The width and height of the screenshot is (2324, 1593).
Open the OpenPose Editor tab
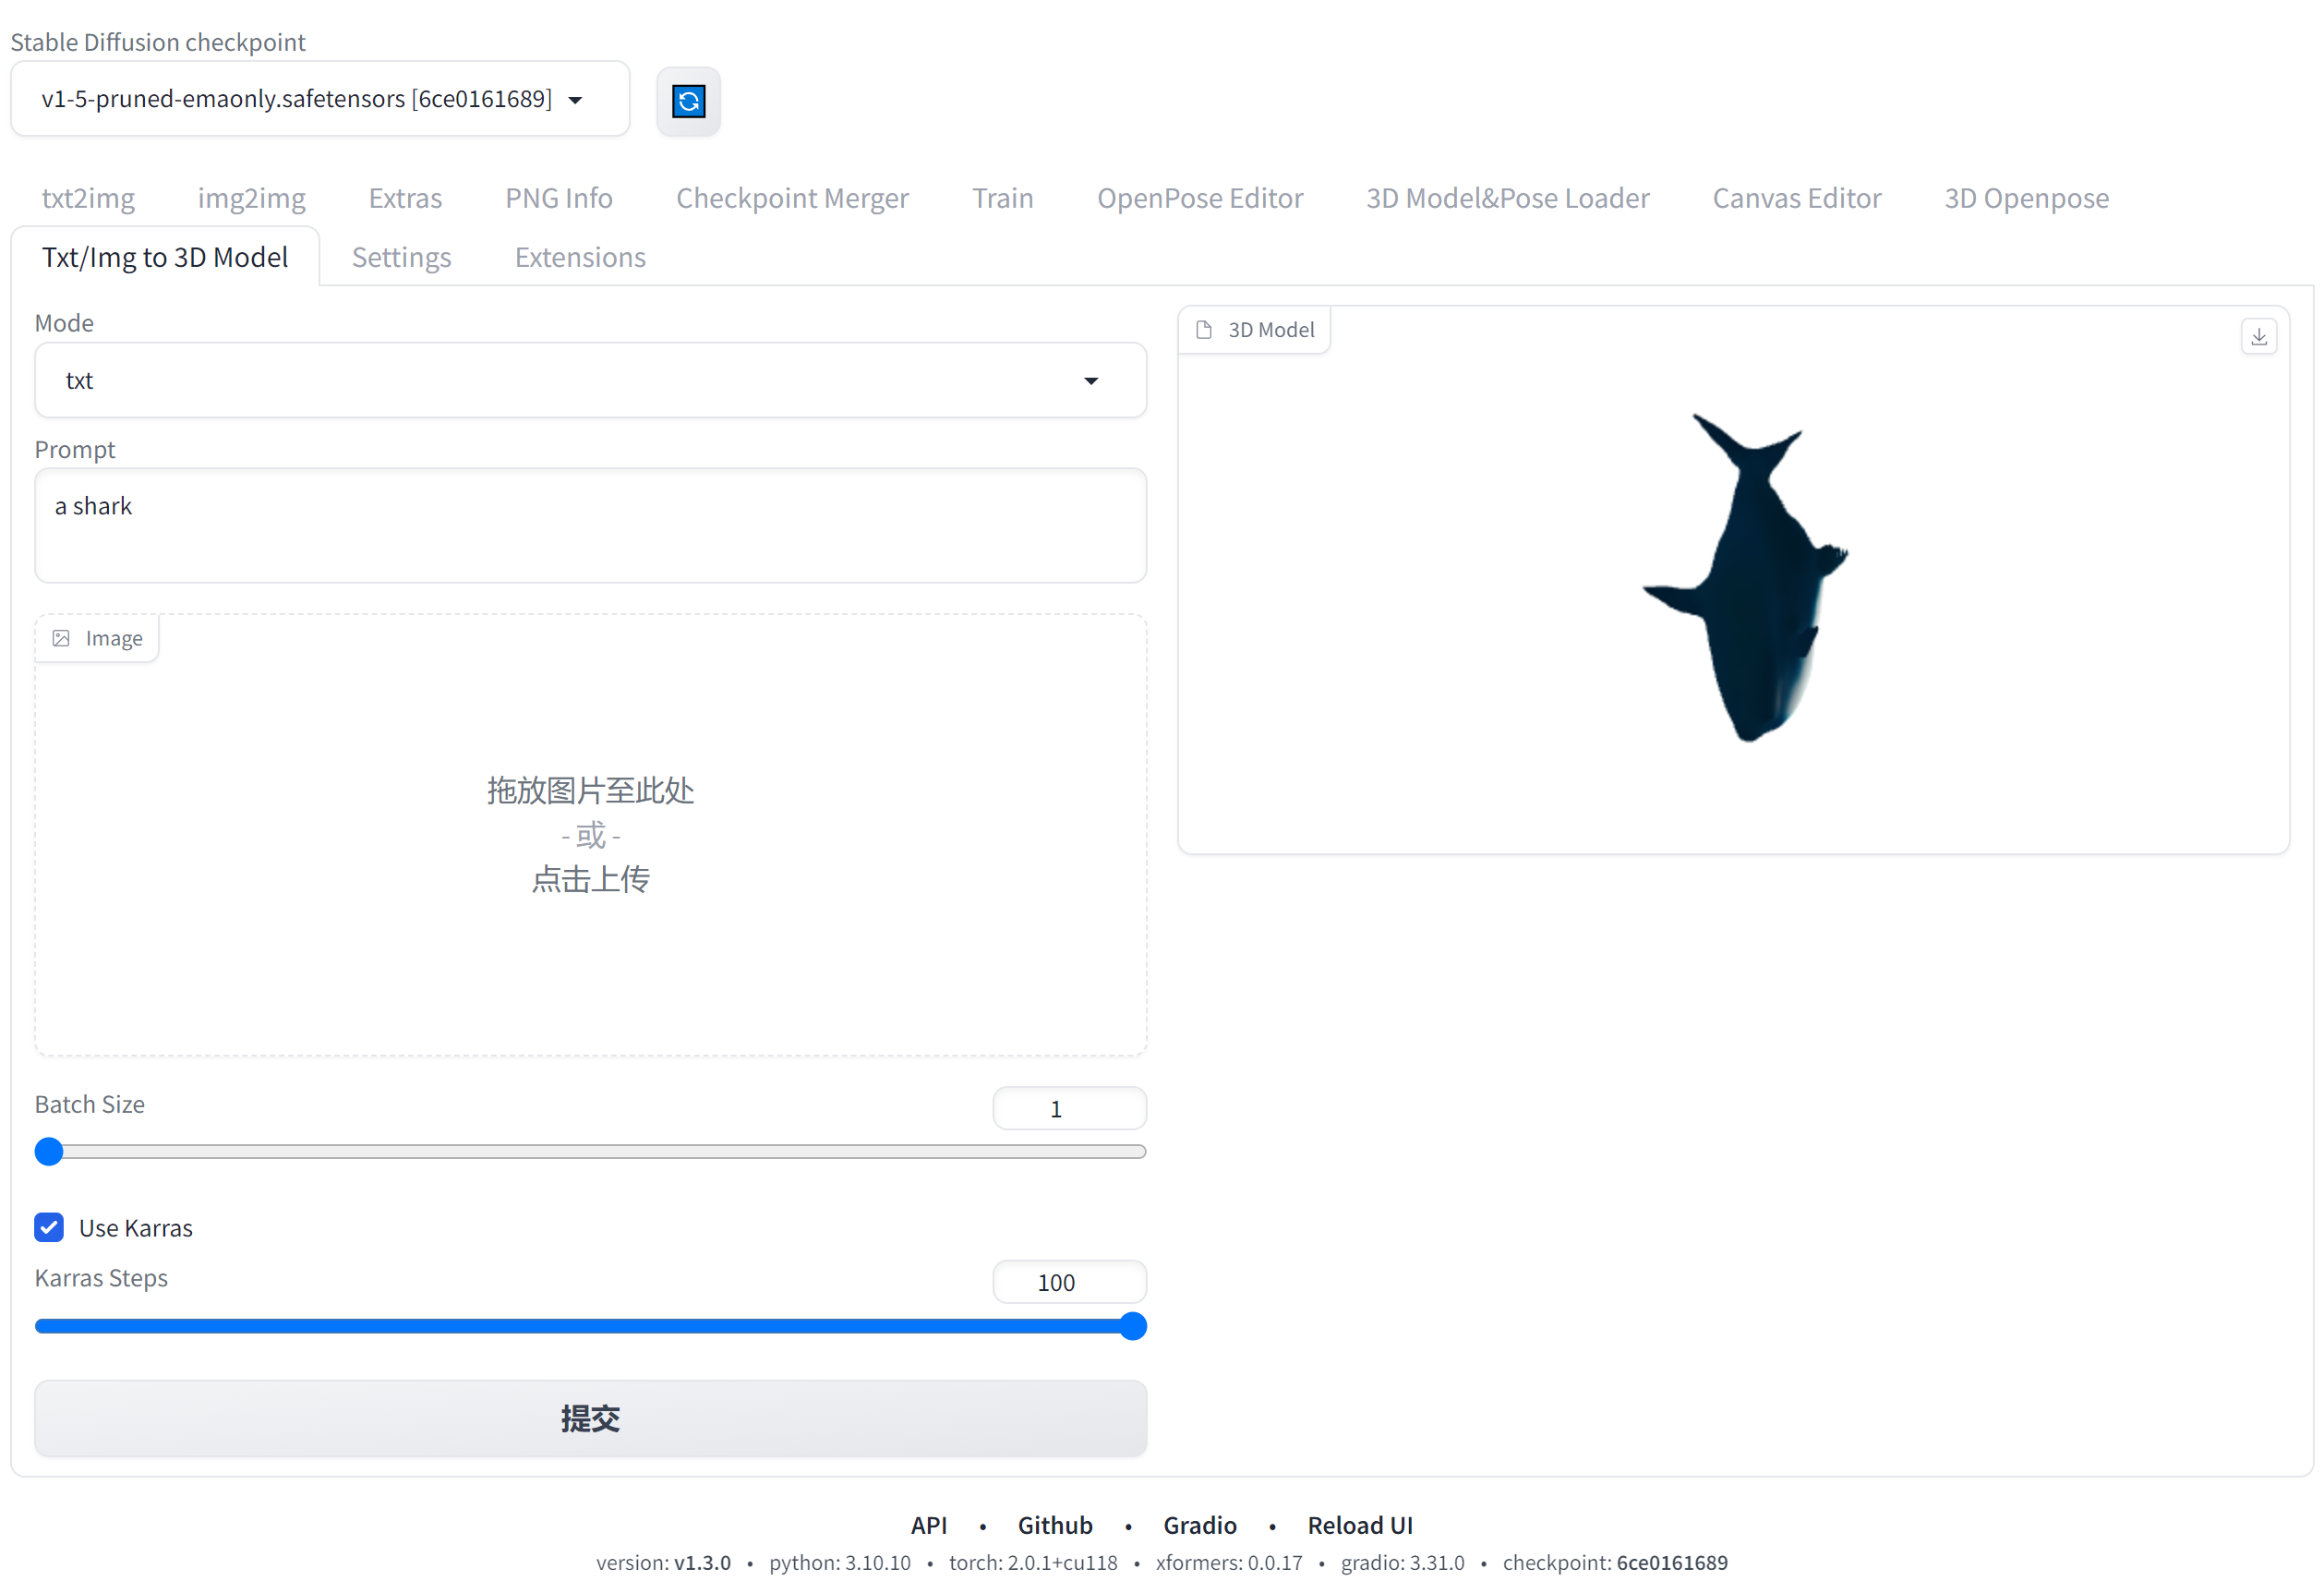[1199, 198]
